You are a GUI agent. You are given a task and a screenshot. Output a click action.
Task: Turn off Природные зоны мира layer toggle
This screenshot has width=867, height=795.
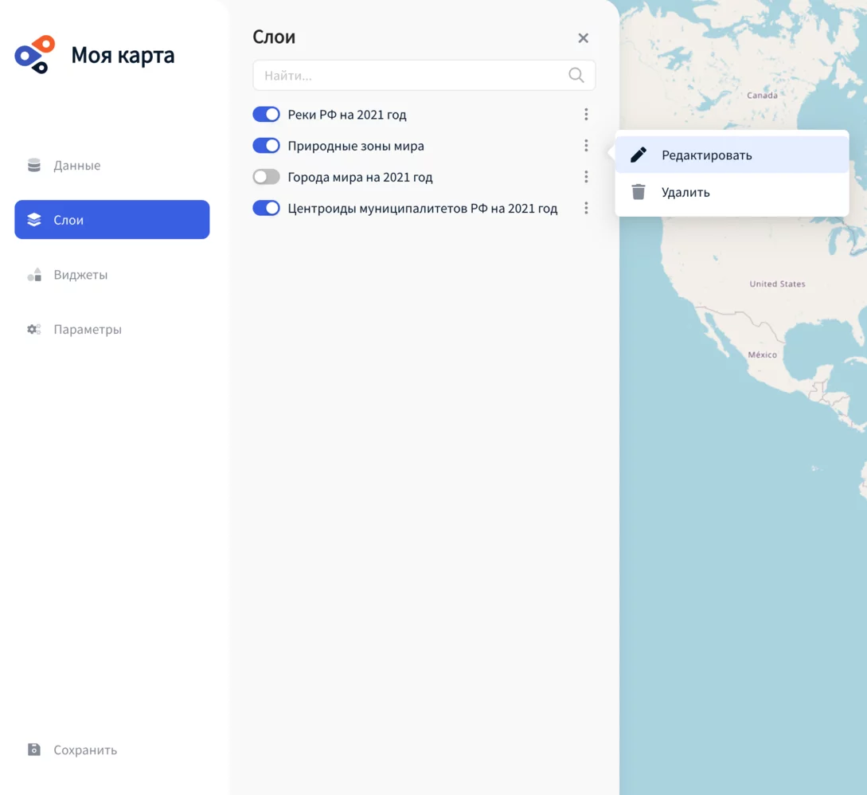click(x=266, y=146)
